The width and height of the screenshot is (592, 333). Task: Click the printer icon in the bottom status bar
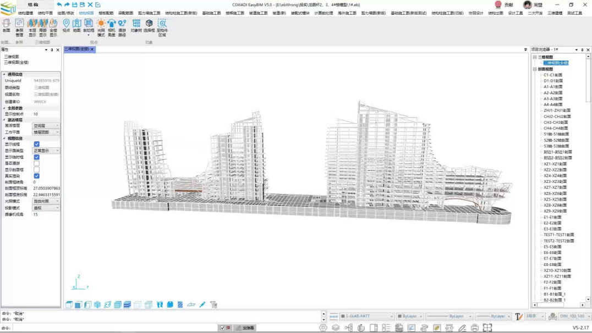coord(475,328)
